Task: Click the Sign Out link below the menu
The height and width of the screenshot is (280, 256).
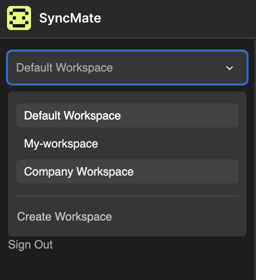Action: coord(30,244)
